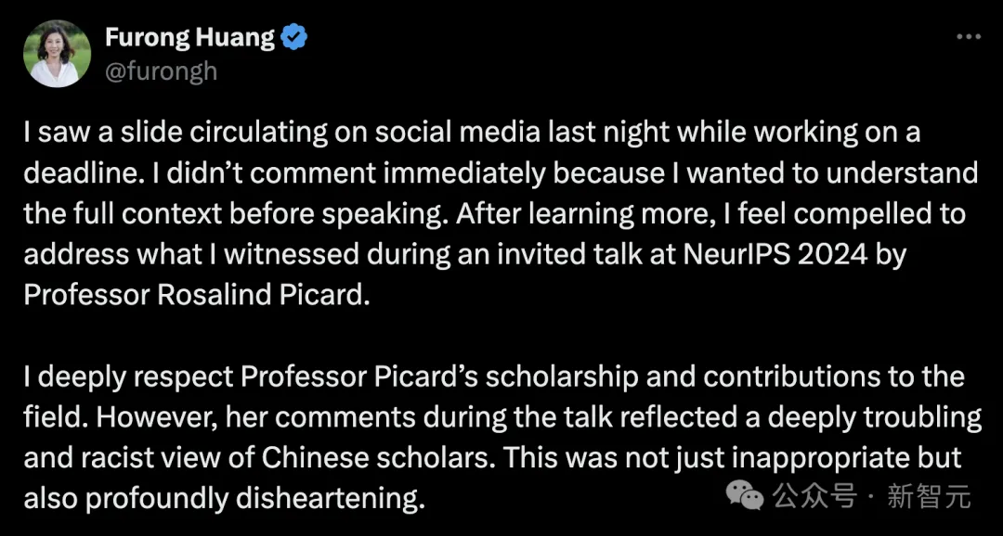Click Furong Huang's profile avatar photo

57,54
